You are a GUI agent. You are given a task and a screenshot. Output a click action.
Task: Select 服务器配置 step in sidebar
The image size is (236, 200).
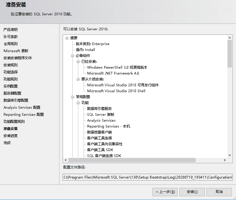(x=12, y=93)
